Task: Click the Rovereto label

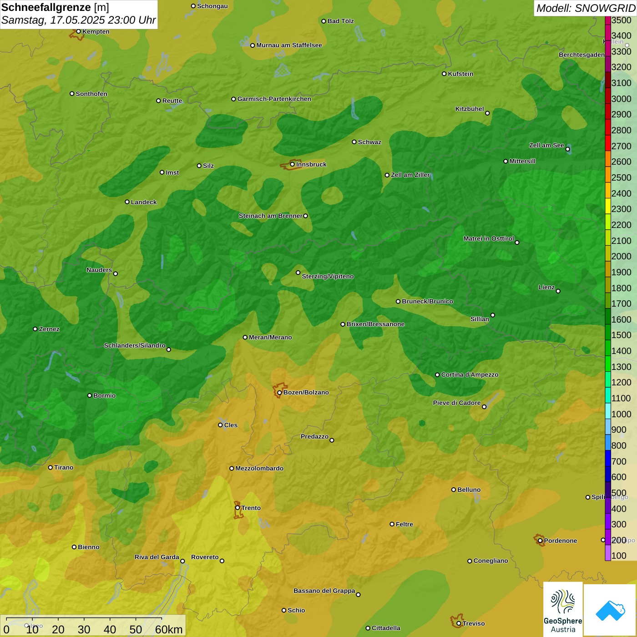Action: 205,557
